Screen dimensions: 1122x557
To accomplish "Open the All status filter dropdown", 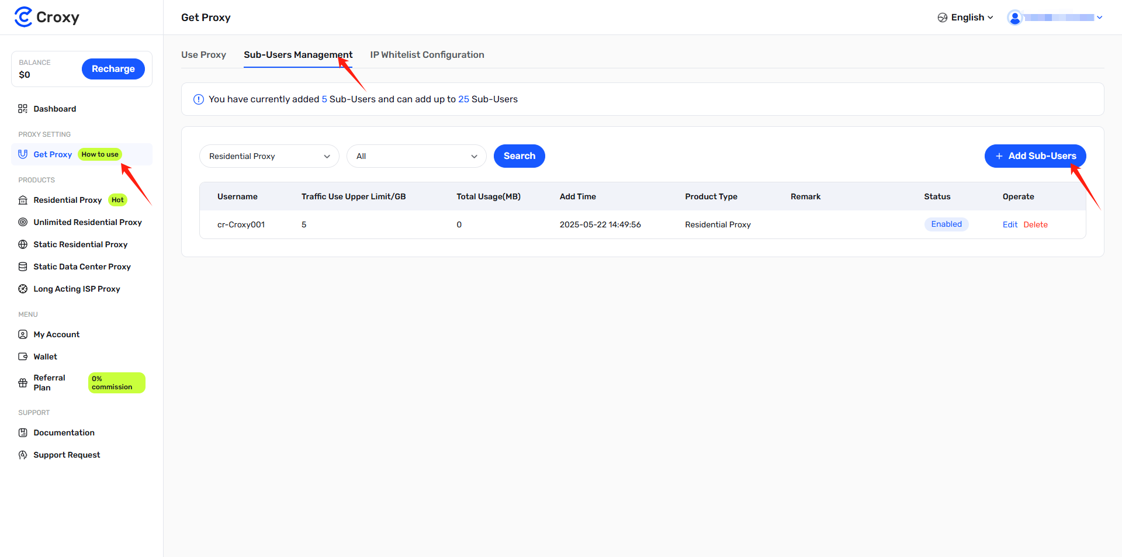I will pyautogui.click(x=417, y=156).
